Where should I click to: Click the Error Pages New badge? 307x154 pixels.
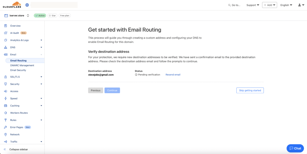[28, 127]
